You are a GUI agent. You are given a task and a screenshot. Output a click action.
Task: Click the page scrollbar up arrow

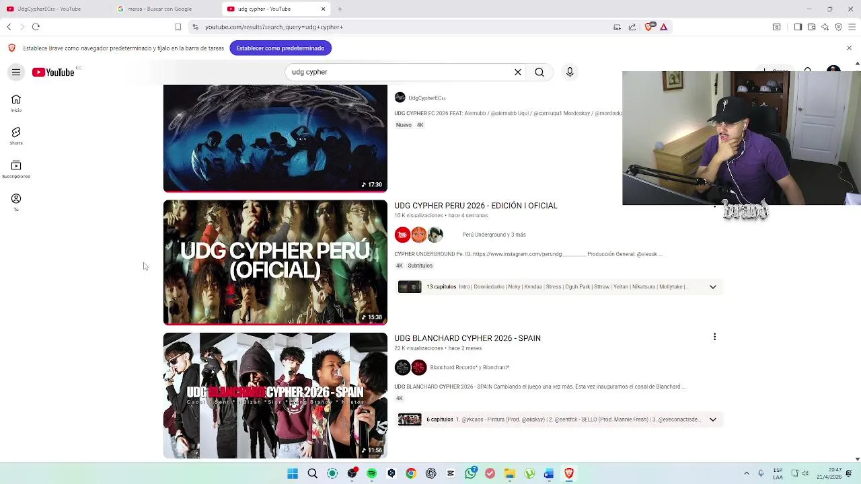tap(857, 64)
